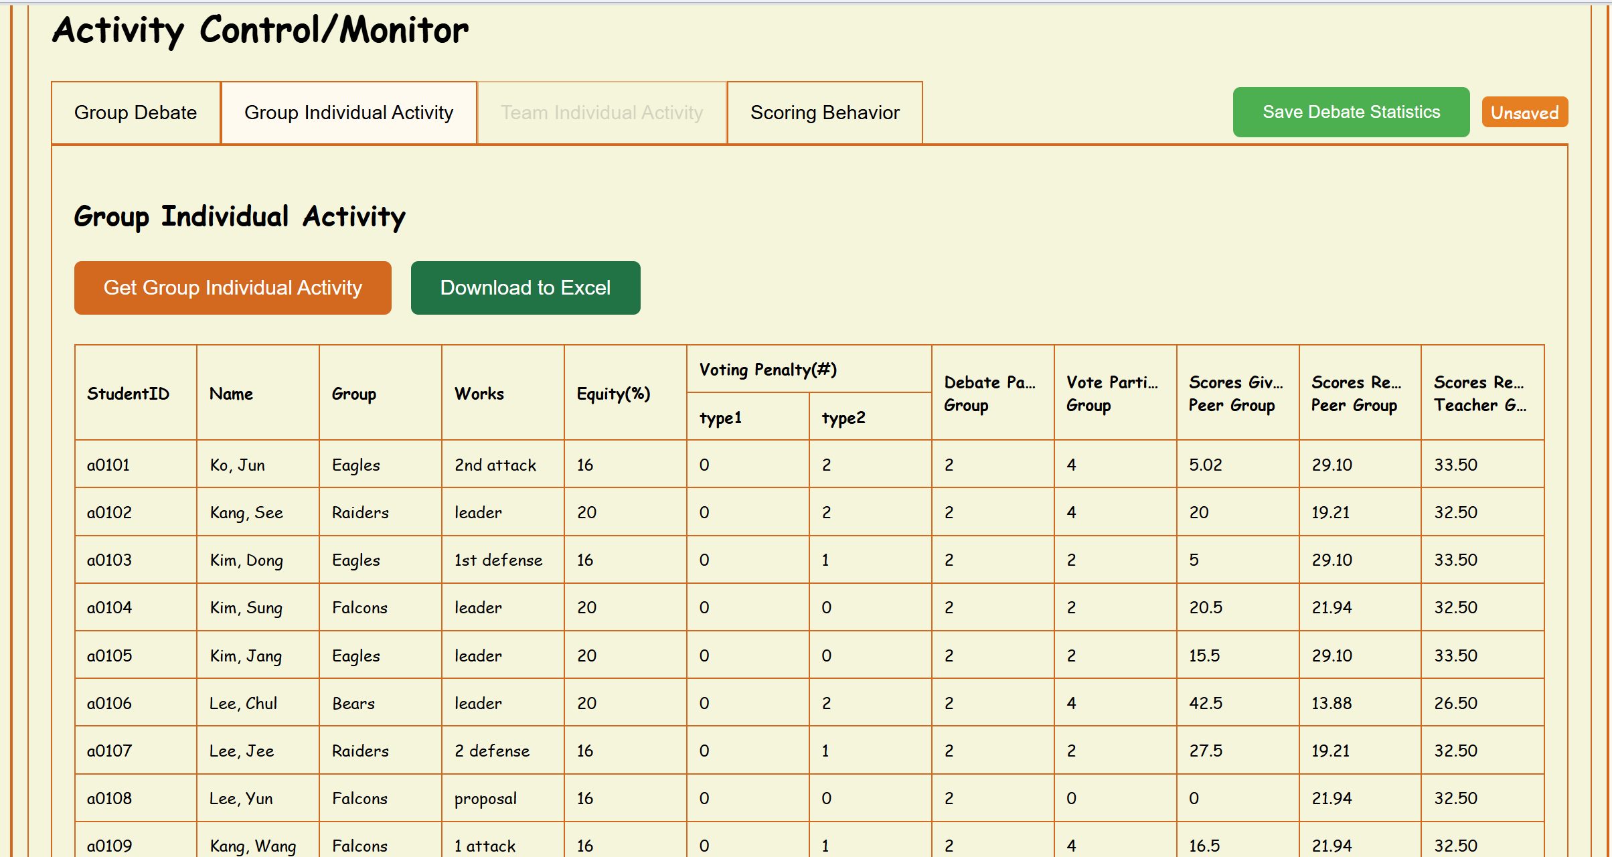This screenshot has width=1612, height=857.
Task: Select the 1st defense works cell
Action: coord(499,560)
